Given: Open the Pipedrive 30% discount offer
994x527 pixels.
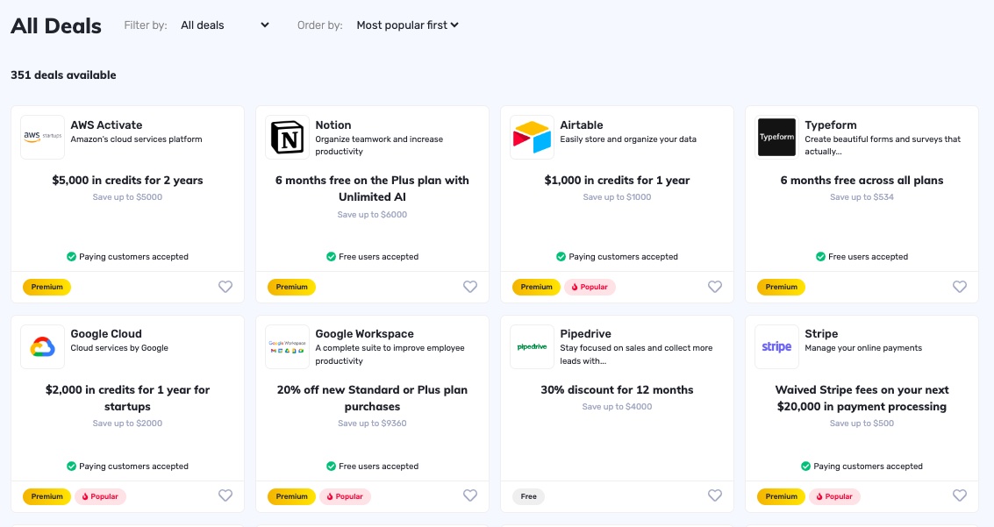Looking at the screenshot, I should point(617,389).
